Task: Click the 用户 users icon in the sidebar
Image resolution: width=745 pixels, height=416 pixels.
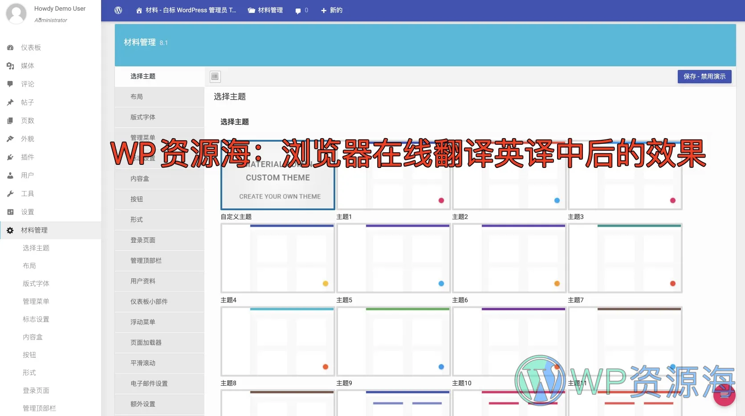Action: pos(10,175)
